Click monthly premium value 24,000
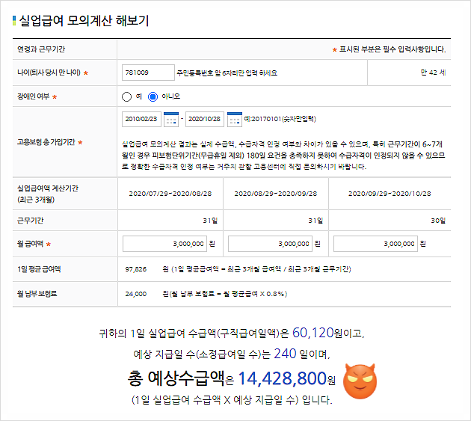 click(136, 294)
